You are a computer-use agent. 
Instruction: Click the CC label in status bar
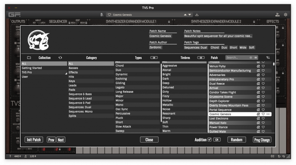click(273, 156)
